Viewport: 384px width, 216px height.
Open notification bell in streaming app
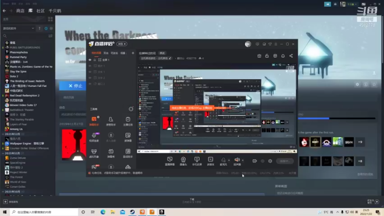coord(283,56)
